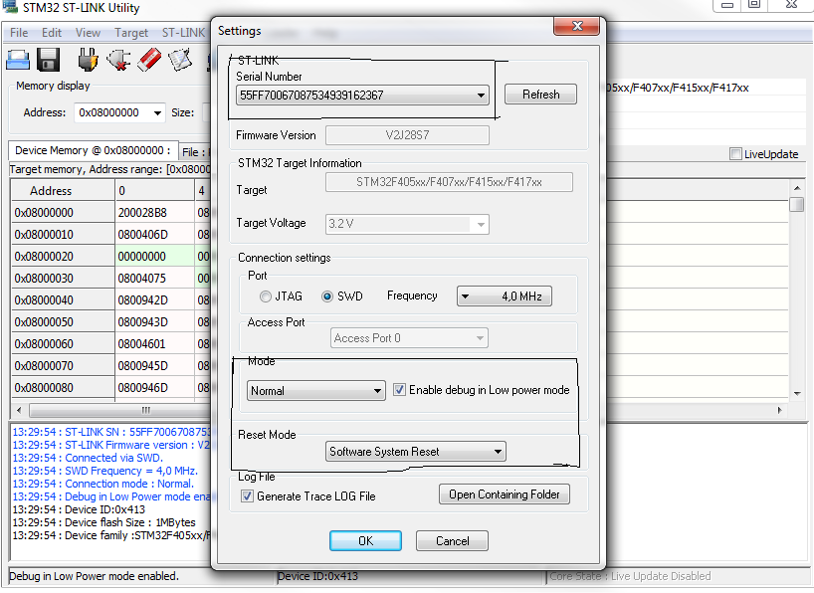Screen dimensions: 814x593
Task: Open the ST-LINK Serial Number dropdown
Action: (x=362, y=96)
